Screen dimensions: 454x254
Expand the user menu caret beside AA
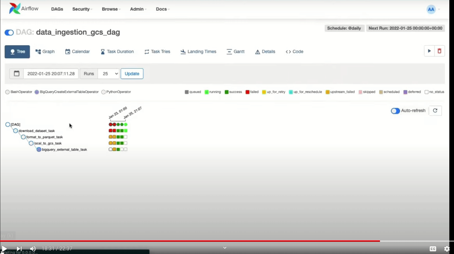click(439, 9)
